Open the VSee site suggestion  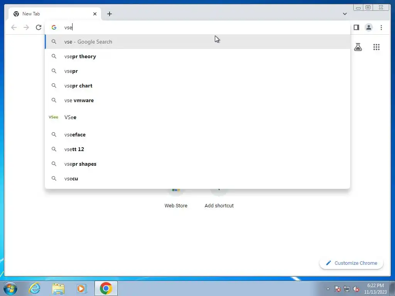tap(197, 117)
